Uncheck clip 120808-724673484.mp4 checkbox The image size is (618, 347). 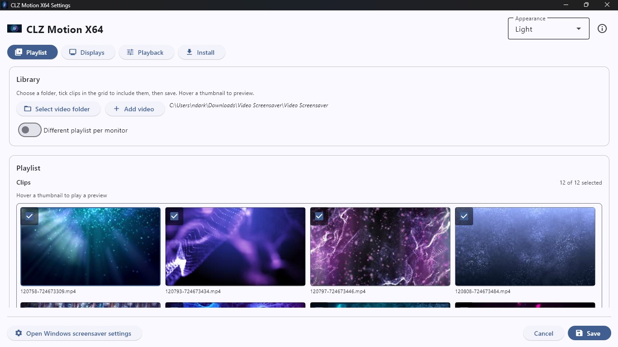point(464,216)
